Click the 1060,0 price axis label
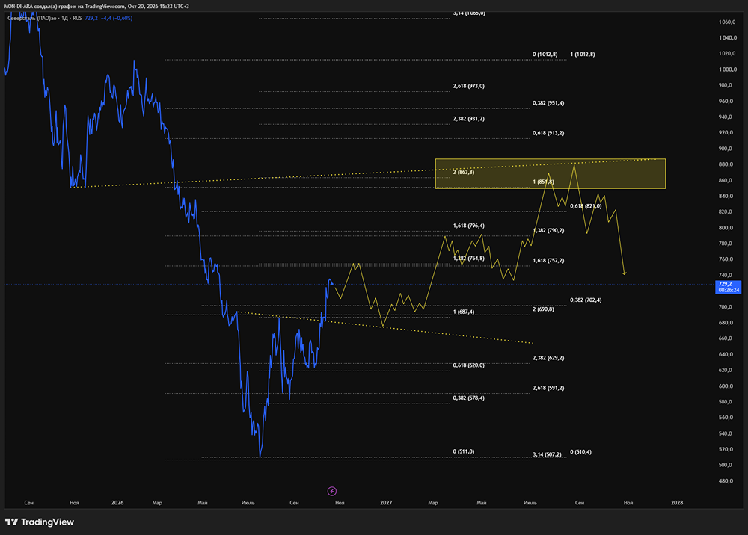 [726, 22]
